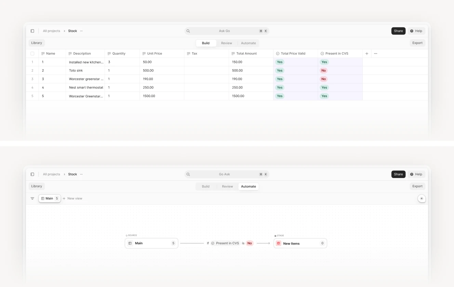Select the Automate tab in the upper window
This screenshot has width=454, height=287.
(249, 43)
